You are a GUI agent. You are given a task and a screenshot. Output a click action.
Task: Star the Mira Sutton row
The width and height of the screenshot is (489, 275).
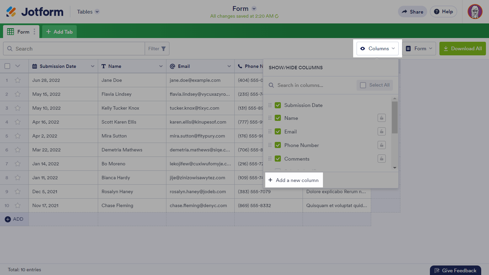[18, 136]
